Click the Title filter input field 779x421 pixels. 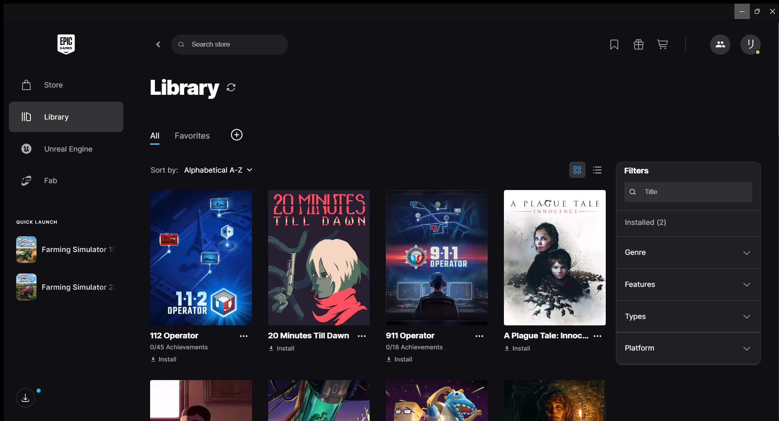coord(688,192)
